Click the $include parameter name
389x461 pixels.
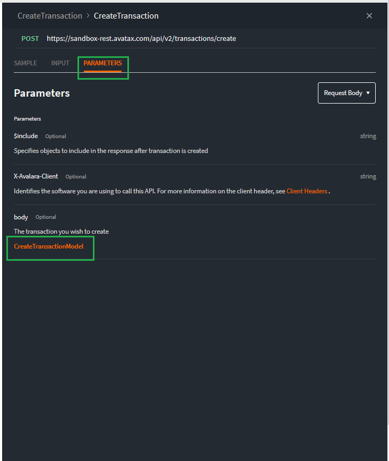coord(26,136)
